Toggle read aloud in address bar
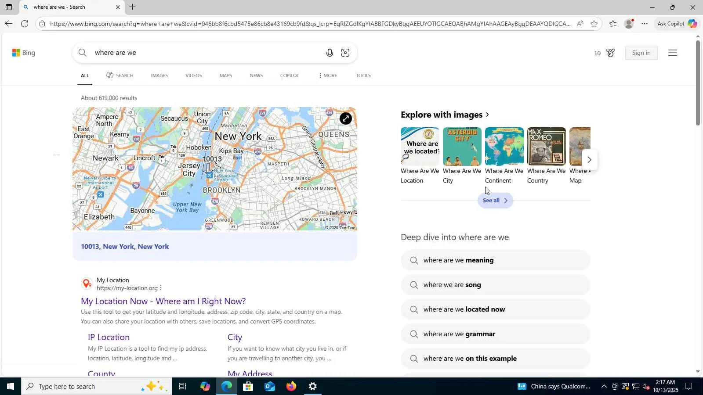Viewport: 703px width, 395px height. pyautogui.click(x=580, y=24)
